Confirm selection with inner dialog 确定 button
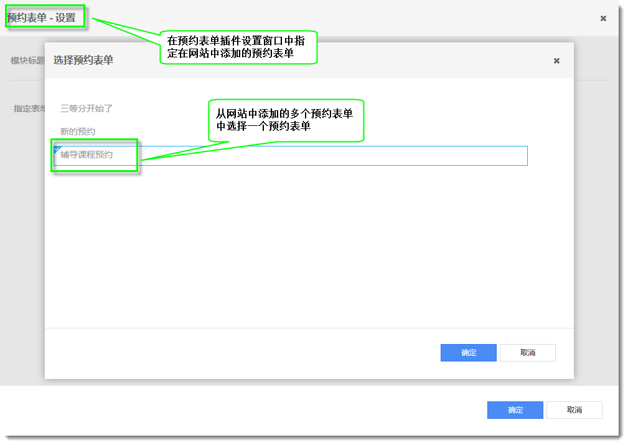Viewport: 628px width, 445px height. tap(468, 353)
